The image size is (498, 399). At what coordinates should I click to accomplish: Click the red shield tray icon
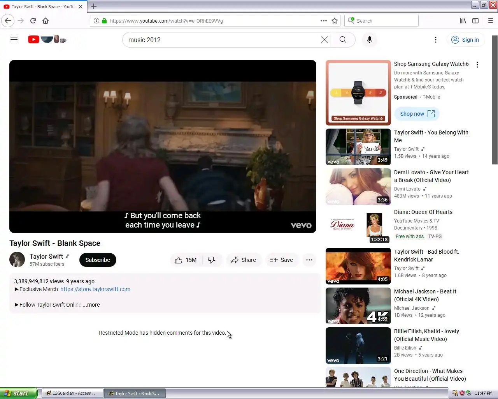[462, 393]
